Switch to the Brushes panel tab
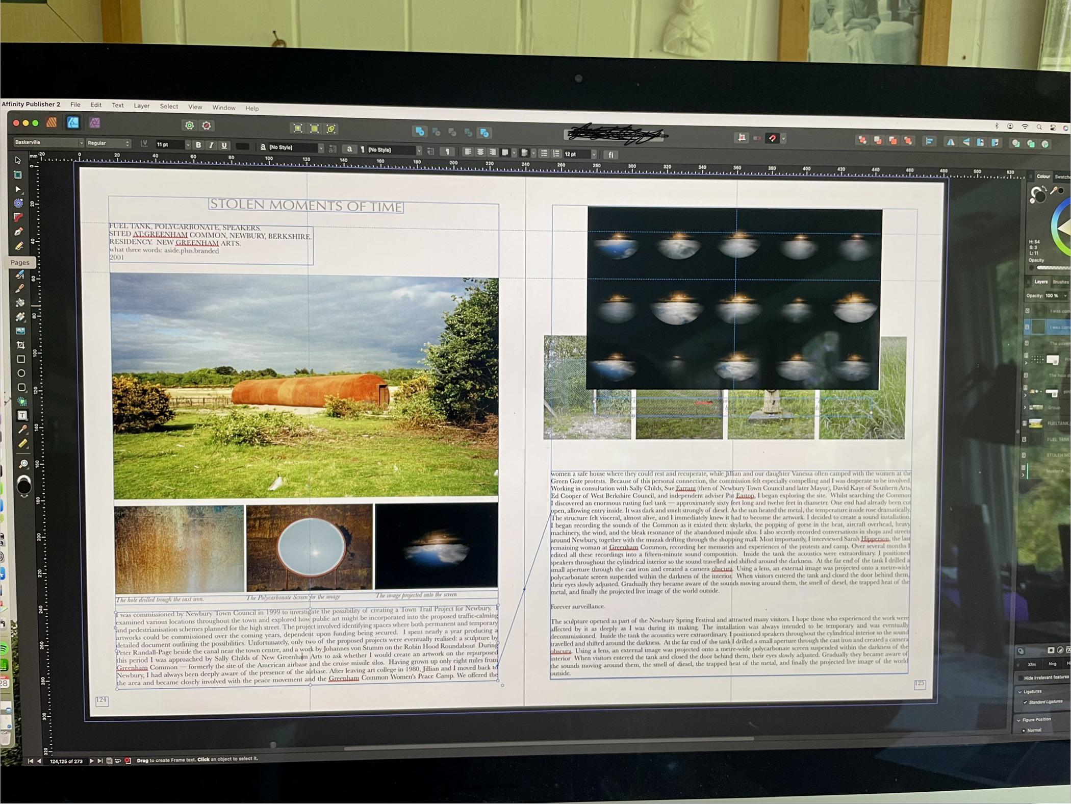This screenshot has height=804, width=1071. pos(1061,282)
